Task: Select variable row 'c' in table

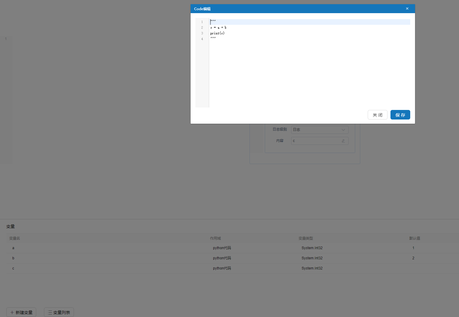Action: (x=13, y=268)
